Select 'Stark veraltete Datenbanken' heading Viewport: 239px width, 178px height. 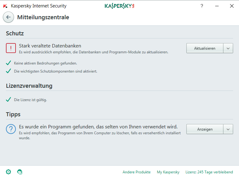[50, 46]
